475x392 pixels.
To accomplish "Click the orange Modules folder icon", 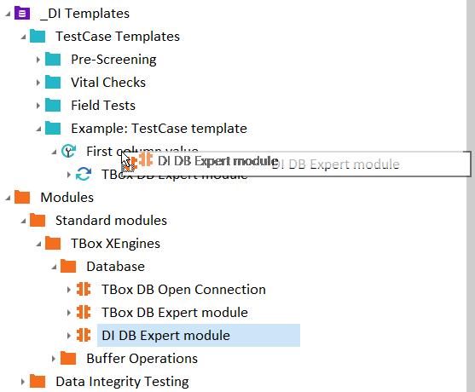I will [x=22, y=197].
